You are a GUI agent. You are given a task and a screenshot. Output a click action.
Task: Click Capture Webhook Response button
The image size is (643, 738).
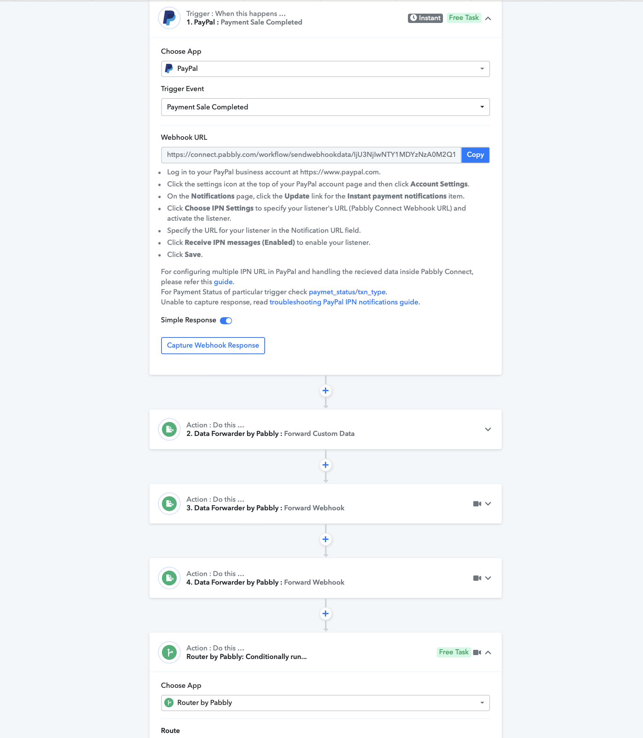click(213, 346)
